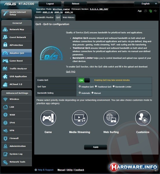Click the App label in header
The height and width of the screenshot is (174, 160).
(x=140, y=11)
